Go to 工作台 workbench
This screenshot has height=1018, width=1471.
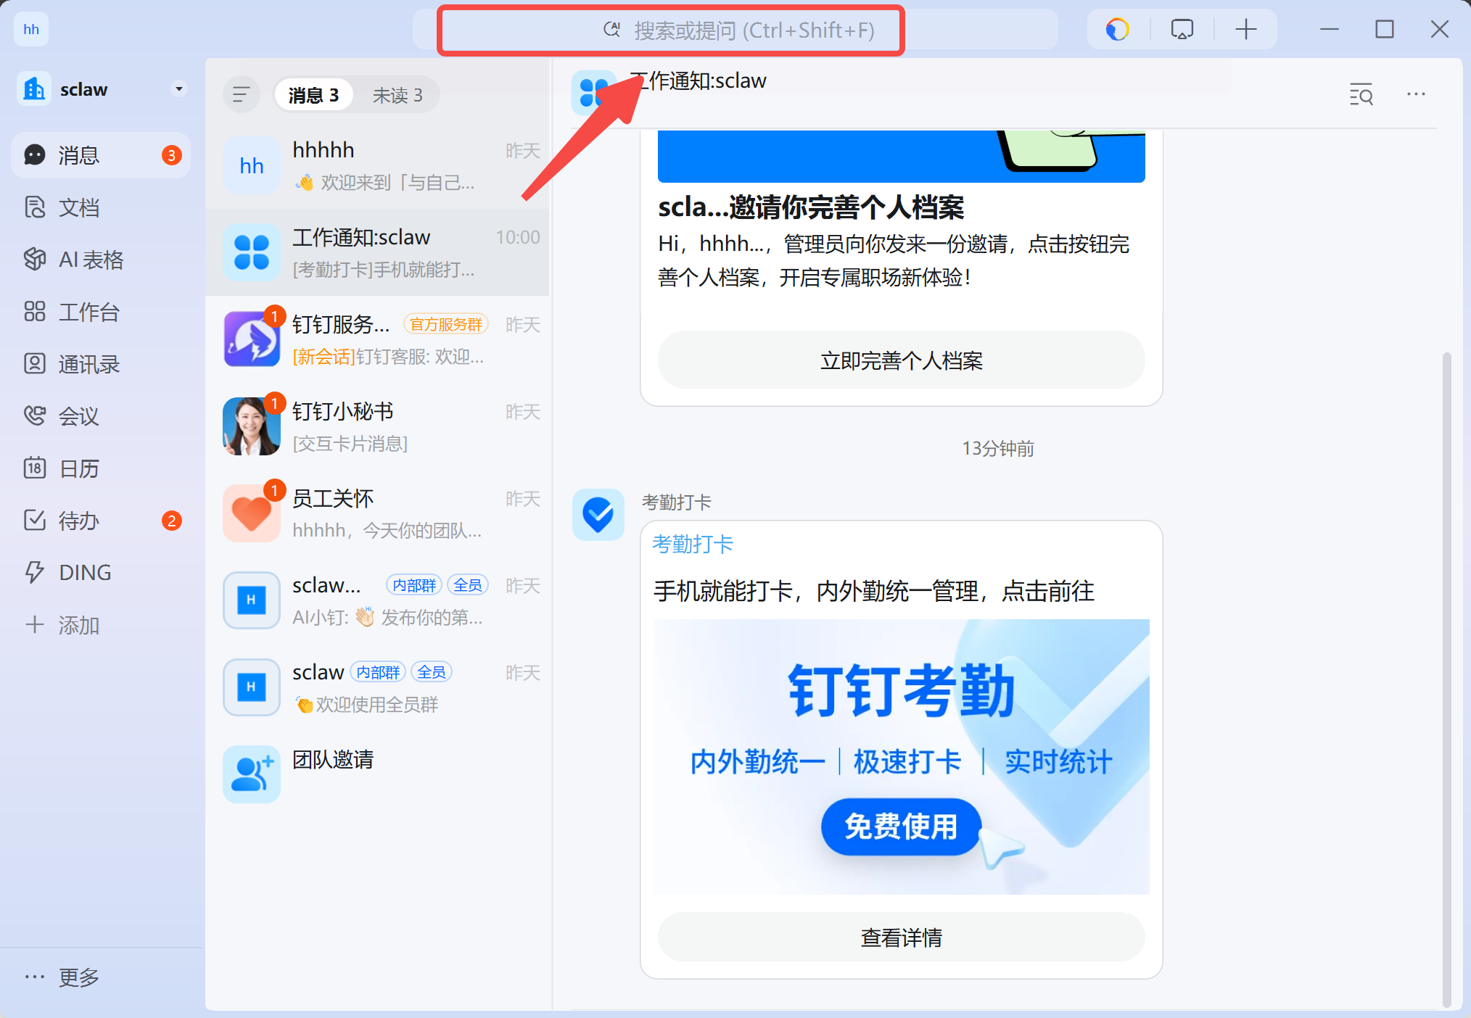88,312
